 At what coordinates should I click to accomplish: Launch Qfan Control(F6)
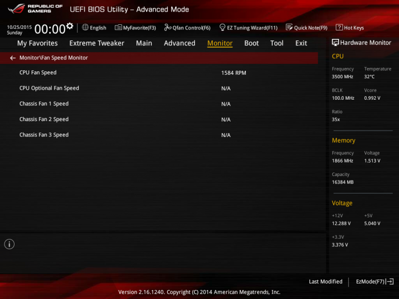click(x=192, y=28)
